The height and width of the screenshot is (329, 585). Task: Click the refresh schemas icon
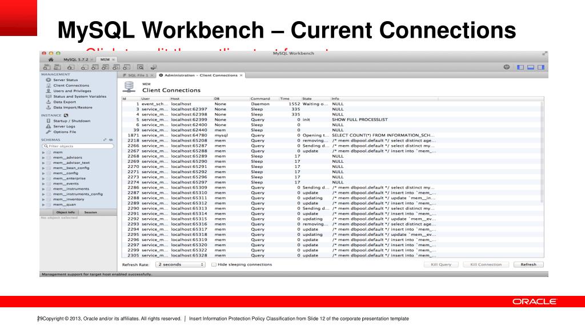pos(111,140)
